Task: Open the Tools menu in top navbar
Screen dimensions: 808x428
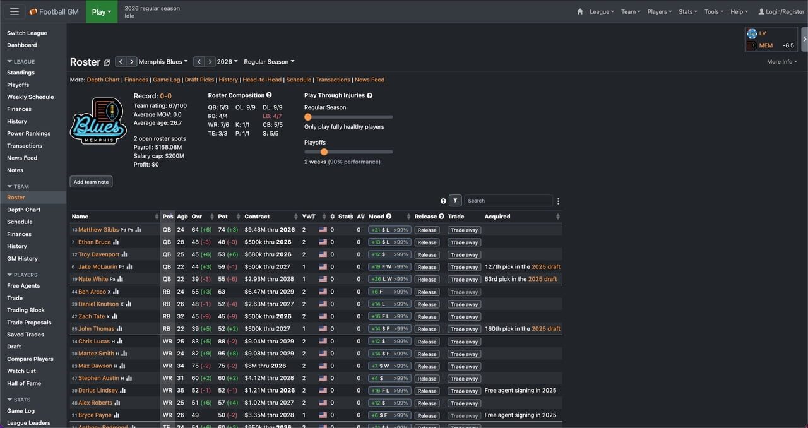Action: point(713,11)
